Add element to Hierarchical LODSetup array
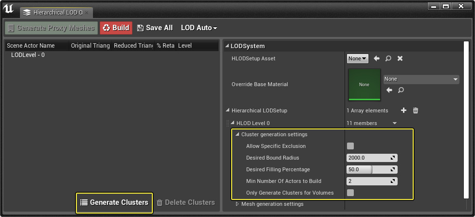Image resolution: width=475 pixels, height=217 pixels. (x=403, y=110)
